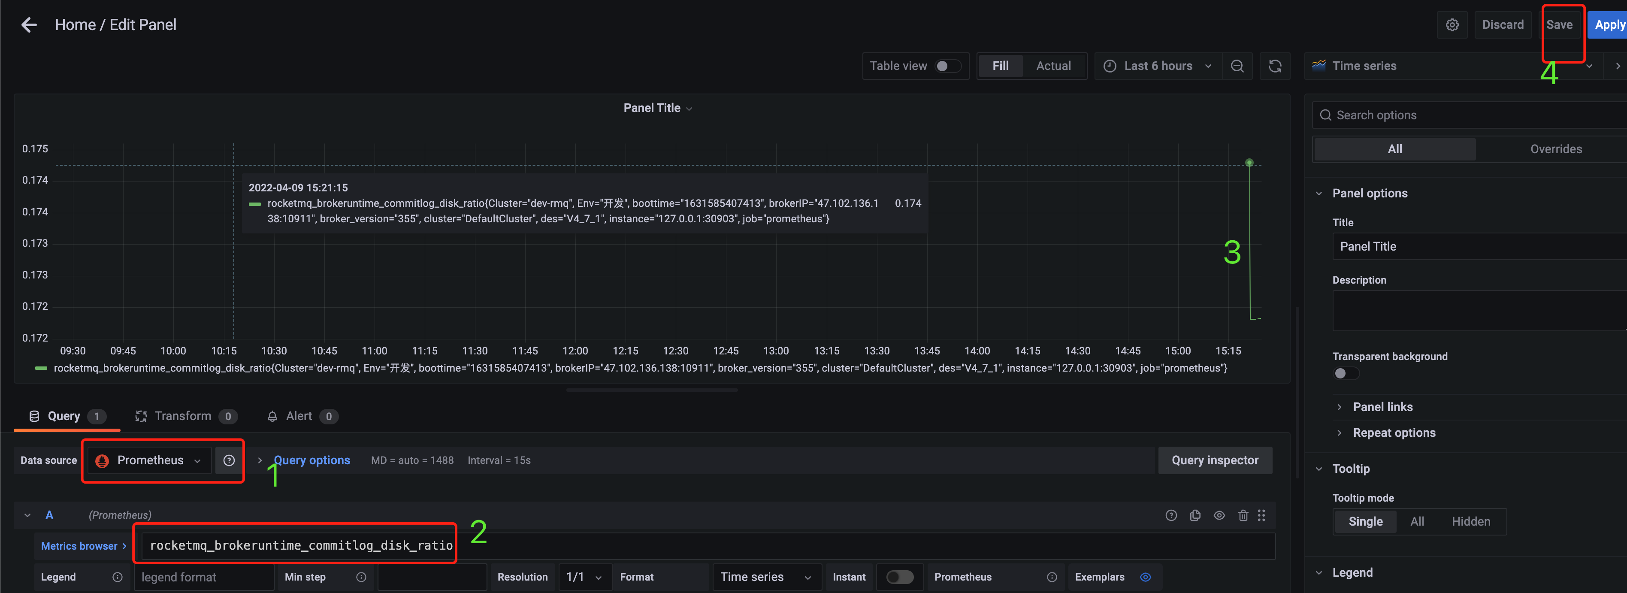
Task: Switch to the Transform tab
Action: coord(182,415)
